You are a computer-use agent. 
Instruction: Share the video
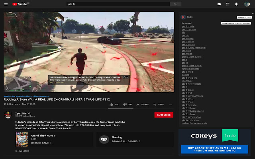(x=143, y=105)
